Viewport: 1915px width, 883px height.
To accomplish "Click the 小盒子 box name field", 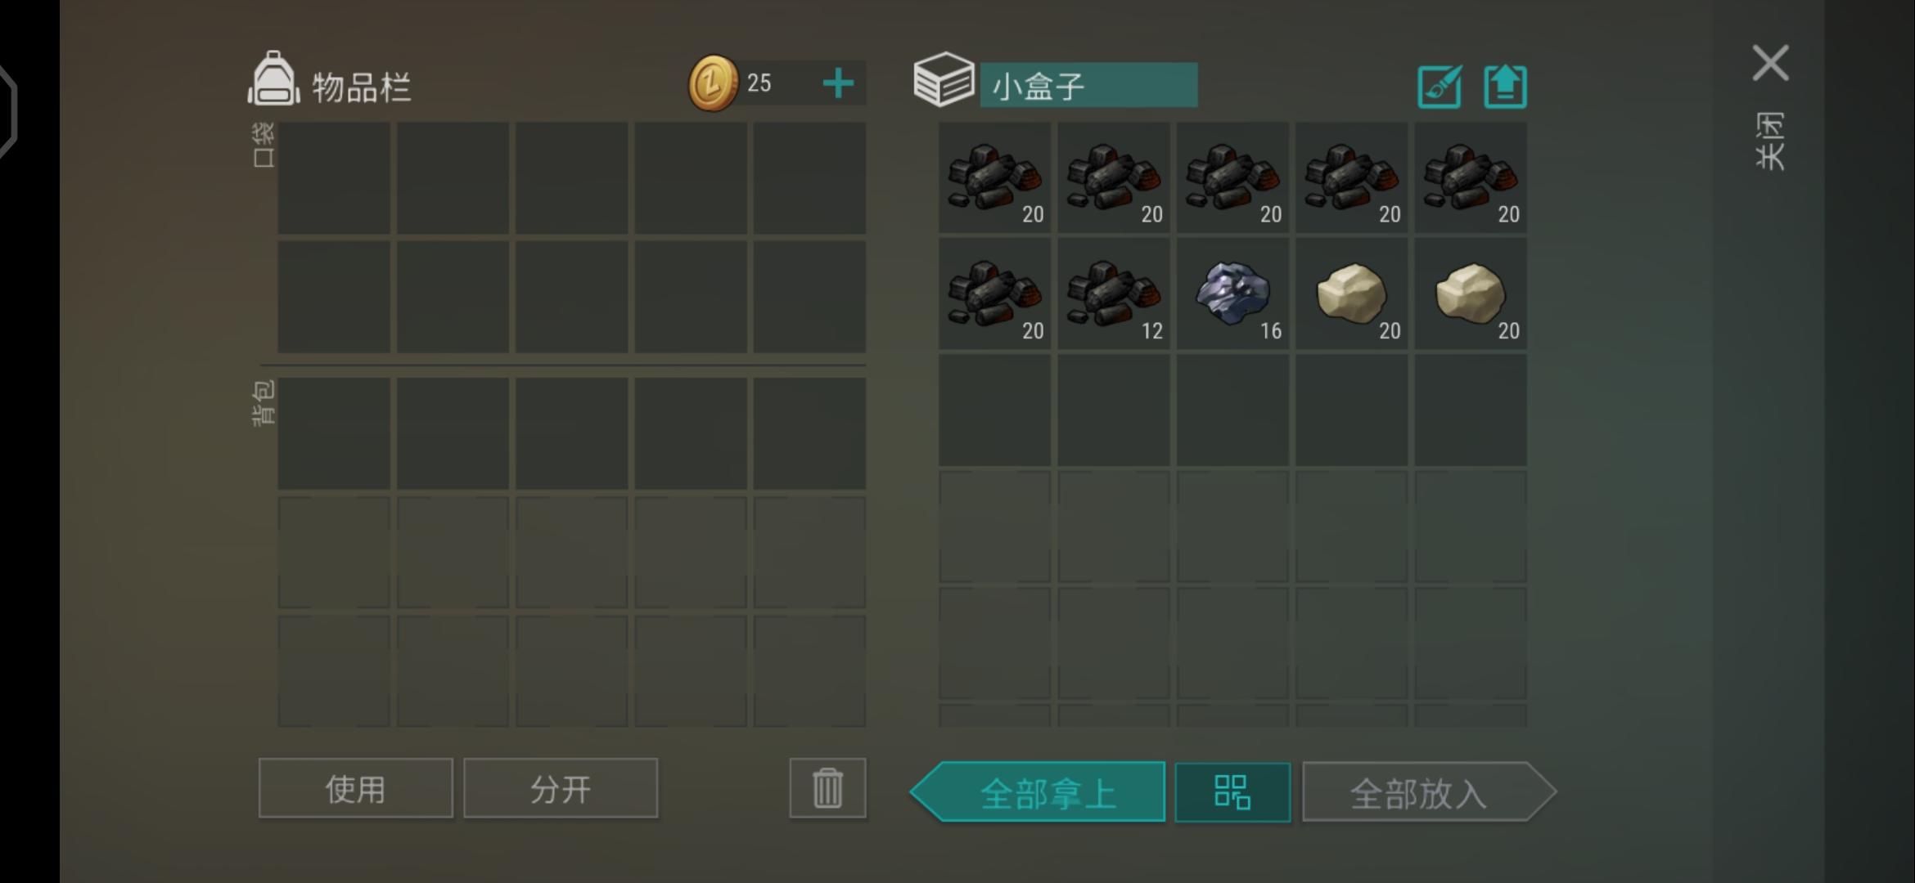I will (1089, 85).
